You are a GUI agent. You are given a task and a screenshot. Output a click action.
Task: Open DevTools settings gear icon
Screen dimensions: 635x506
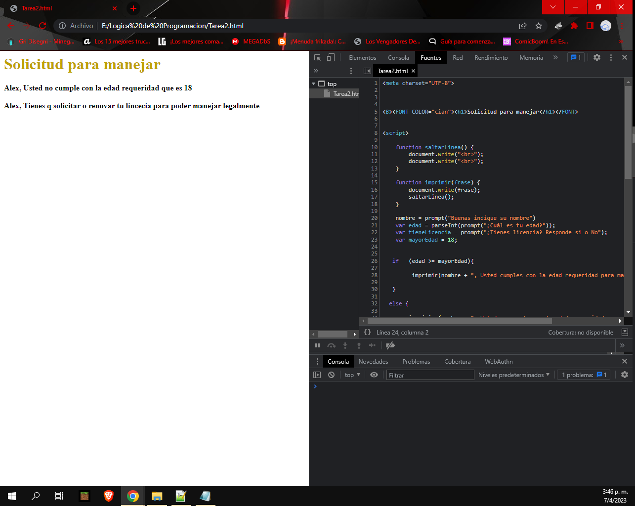[597, 57]
